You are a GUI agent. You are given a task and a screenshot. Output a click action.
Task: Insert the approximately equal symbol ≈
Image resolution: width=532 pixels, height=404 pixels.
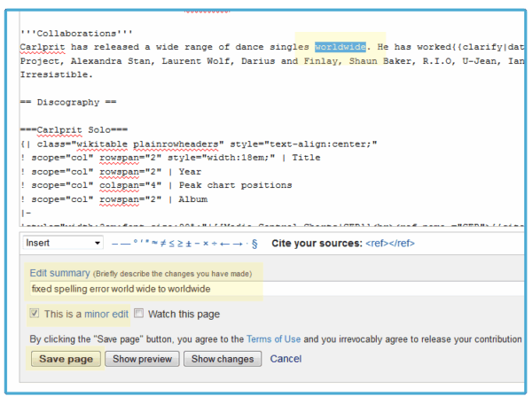tap(154, 243)
